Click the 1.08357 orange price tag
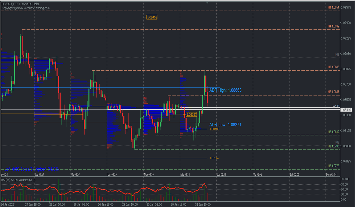Screen dimensions: 355x207 pyautogui.click(x=191, y=114)
